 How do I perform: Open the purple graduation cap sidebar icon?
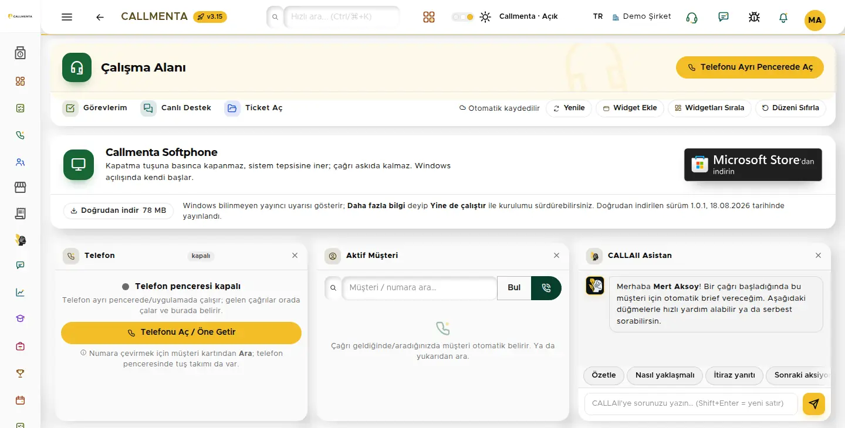click(x=21, y=318)
